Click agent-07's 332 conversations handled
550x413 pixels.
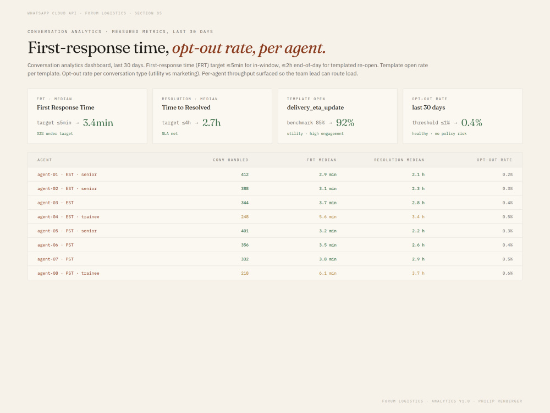tap(245, 259)
